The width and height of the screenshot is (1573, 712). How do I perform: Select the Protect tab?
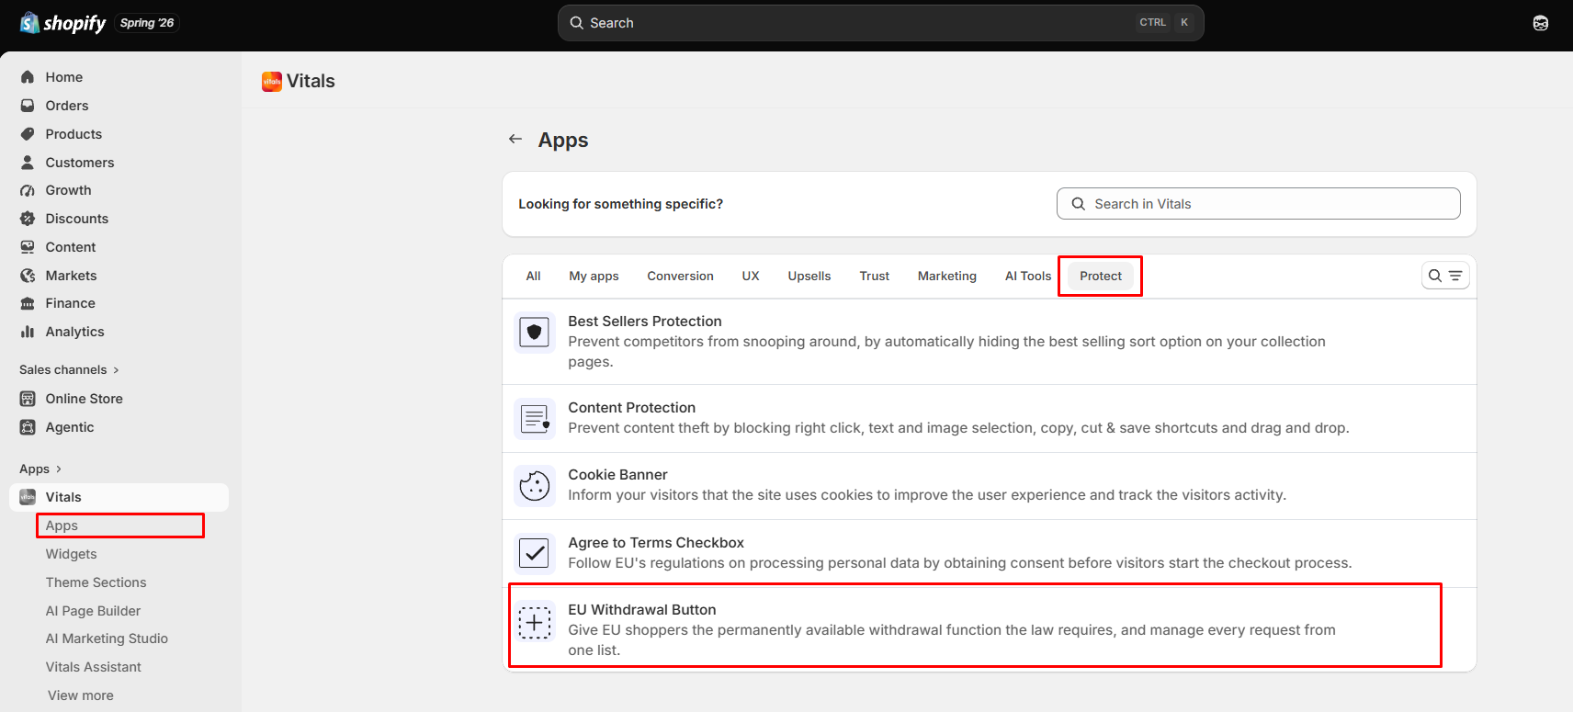(1101, 276)
